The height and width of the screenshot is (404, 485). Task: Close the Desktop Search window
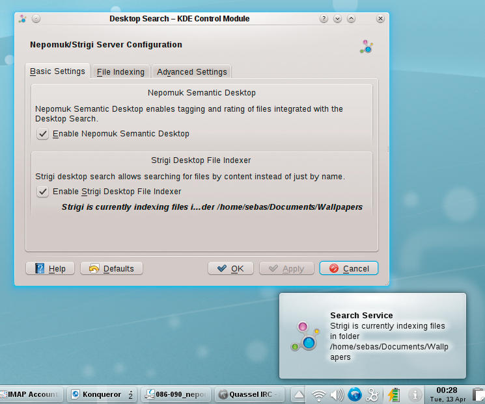tap(380, 19)
